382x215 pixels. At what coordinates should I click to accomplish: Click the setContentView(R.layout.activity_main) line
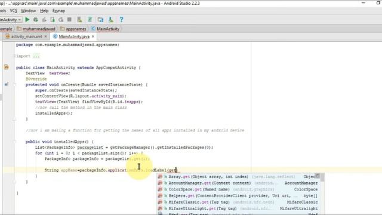point(81,96)
